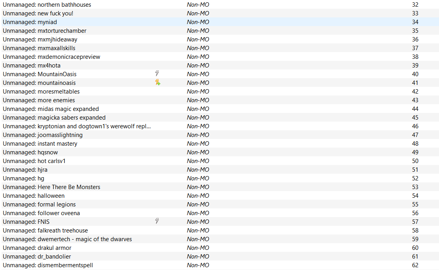The width and height of the screenshot is (439, 270).
Task: Click priority value 50
Action: [x=415, y=161]
